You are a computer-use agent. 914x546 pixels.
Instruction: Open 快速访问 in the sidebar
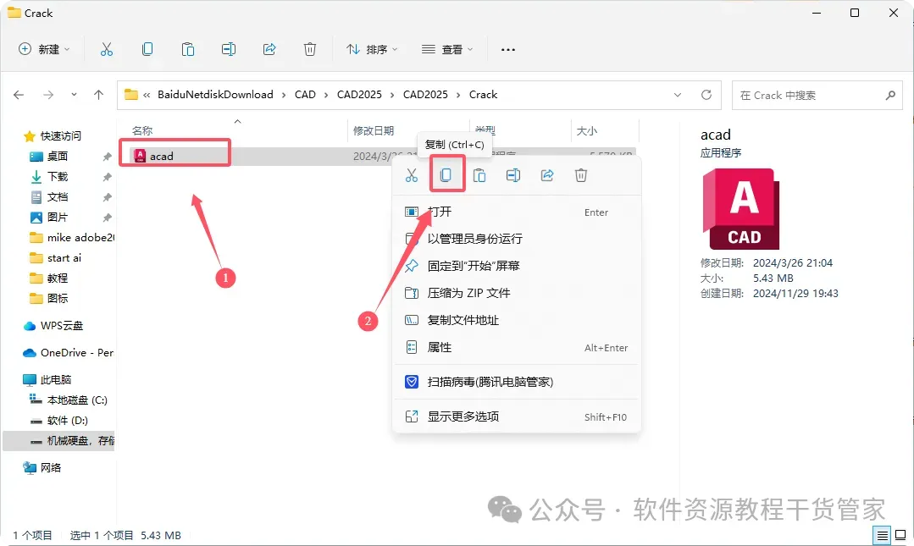61,135
